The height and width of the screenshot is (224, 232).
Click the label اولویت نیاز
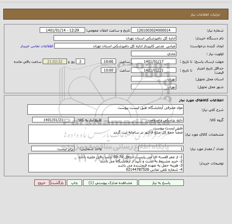click(215, 54)
